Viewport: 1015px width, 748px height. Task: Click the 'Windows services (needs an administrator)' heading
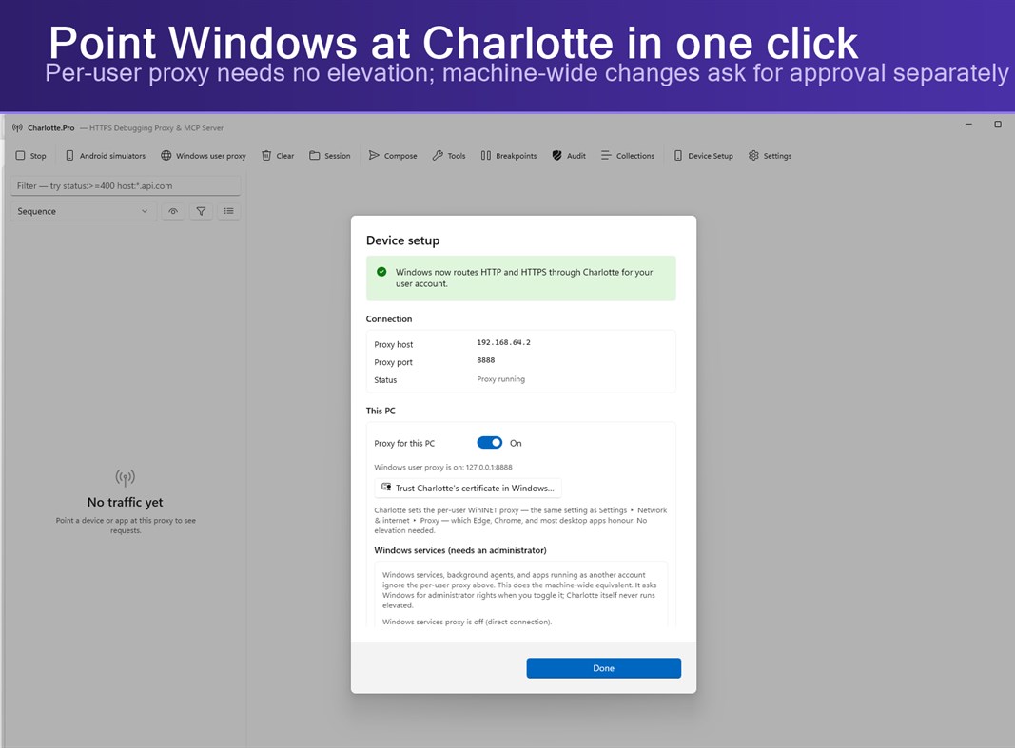[460, 550]
